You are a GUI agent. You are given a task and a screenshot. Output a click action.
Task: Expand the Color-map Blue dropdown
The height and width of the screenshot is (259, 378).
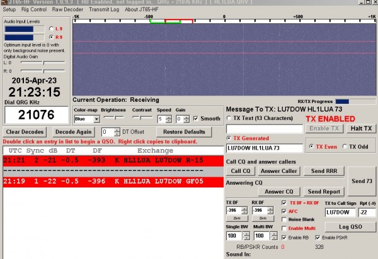point(96,119)
